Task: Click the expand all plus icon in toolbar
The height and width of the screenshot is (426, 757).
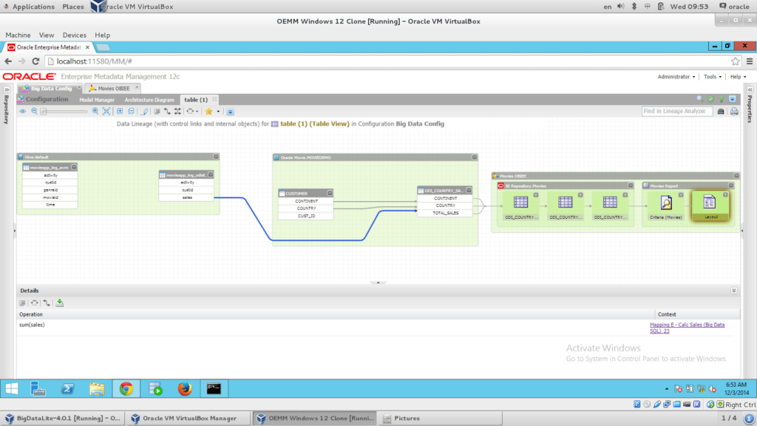Action: point(120,111)
